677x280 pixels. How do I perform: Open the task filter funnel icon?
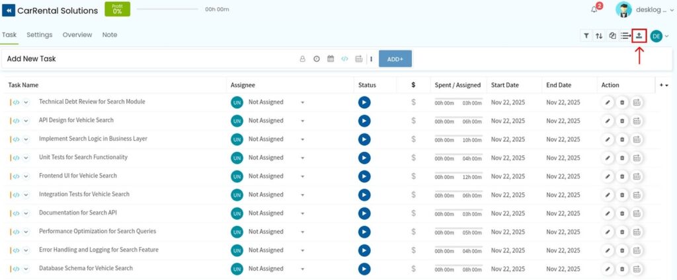pyautogui.click(x=586, y=36)
